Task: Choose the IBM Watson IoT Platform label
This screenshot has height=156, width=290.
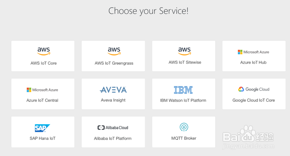Action: [183, 100]
